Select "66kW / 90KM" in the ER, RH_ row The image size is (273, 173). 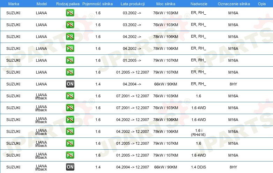click(x=165, y=84)
